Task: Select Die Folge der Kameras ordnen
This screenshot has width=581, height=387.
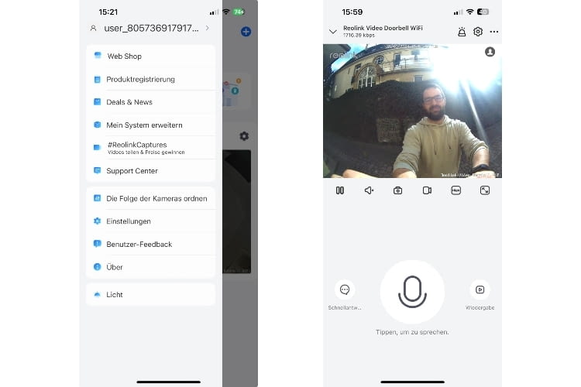Action: click(150, 198)
